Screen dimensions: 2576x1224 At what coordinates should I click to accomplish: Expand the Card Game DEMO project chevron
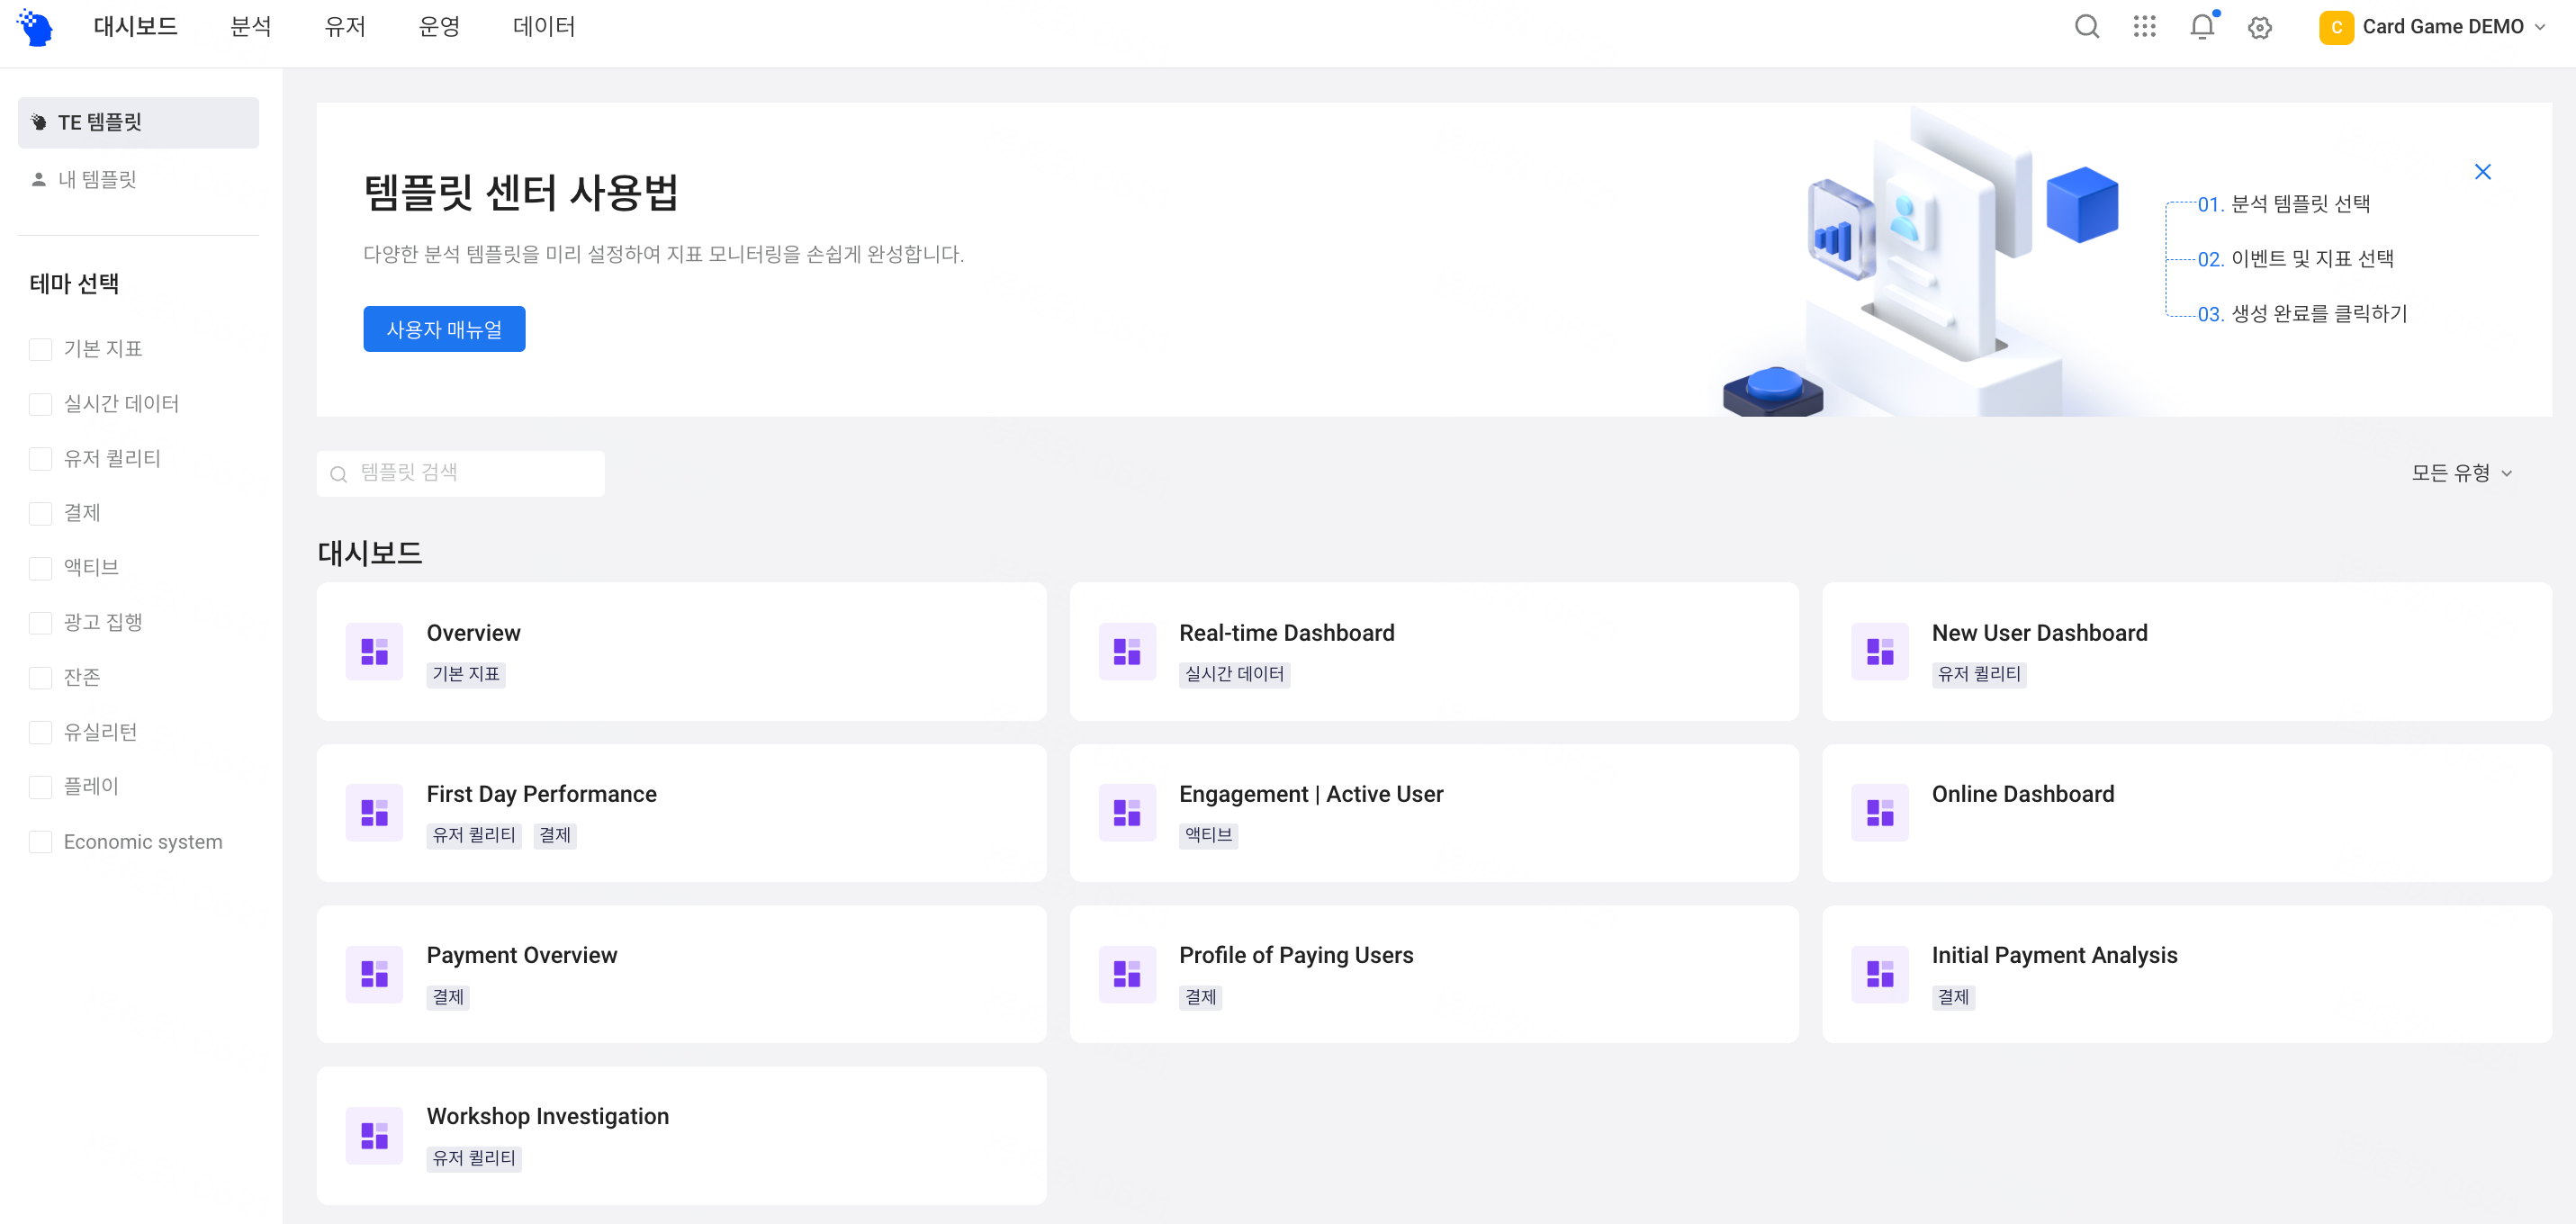click(2540, 27)
